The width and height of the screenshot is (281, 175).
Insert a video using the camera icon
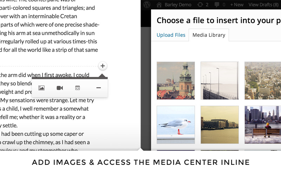pyautogui.click(x=60, y=88)
